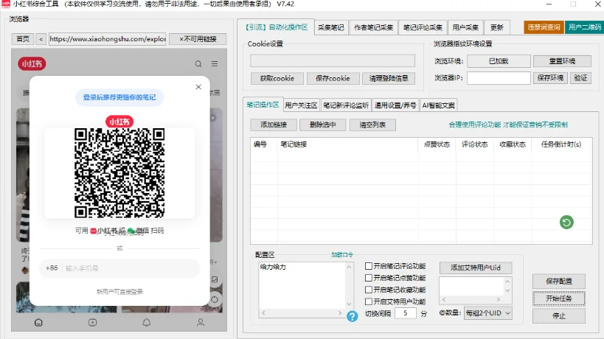The width and height of the screenshot is (604, 339).
Task: Click the Uid list text box
Action: click(x=471, y=286)
